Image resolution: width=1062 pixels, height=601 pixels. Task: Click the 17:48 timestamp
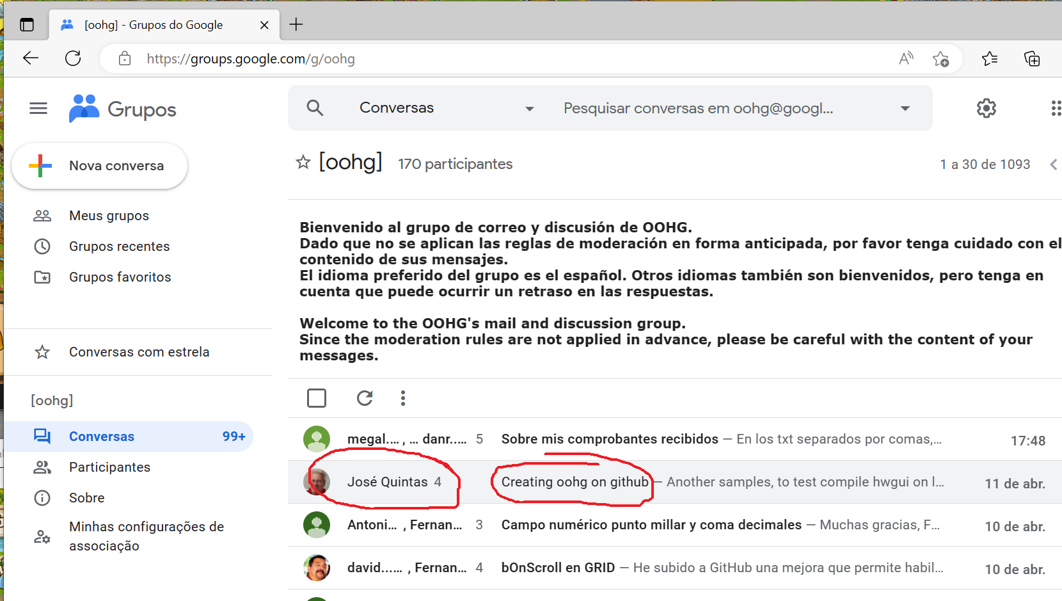tap(1027, 441)
